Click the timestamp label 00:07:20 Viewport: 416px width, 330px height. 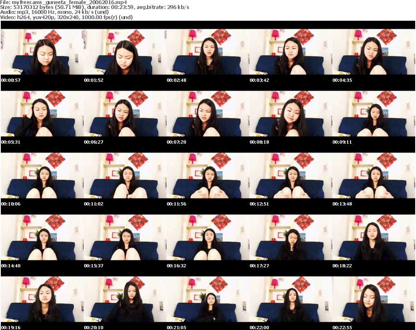(x=176, y=142)
